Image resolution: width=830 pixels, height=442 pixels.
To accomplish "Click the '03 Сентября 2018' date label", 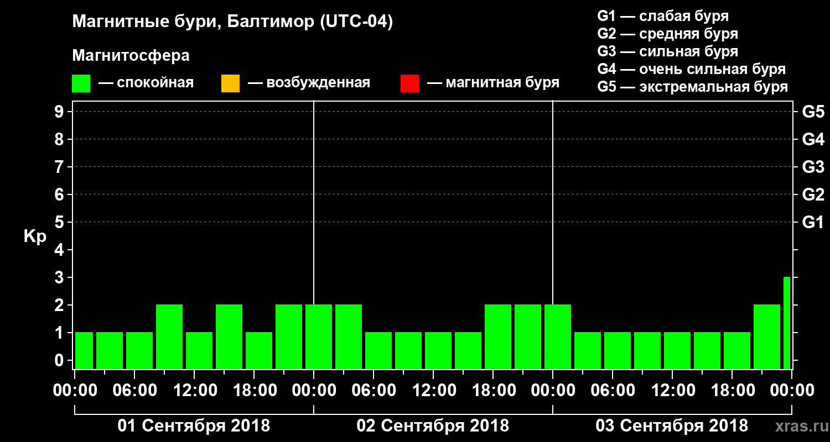I will (x=672, y=426).
